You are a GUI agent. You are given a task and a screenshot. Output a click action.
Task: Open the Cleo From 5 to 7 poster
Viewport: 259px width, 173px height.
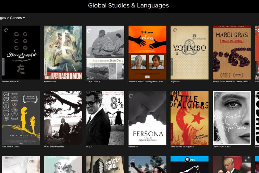click(232, 118)
